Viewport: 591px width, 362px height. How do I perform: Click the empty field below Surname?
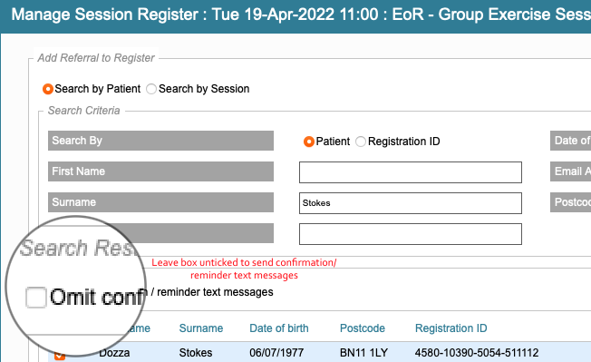(x=411, y=234)
